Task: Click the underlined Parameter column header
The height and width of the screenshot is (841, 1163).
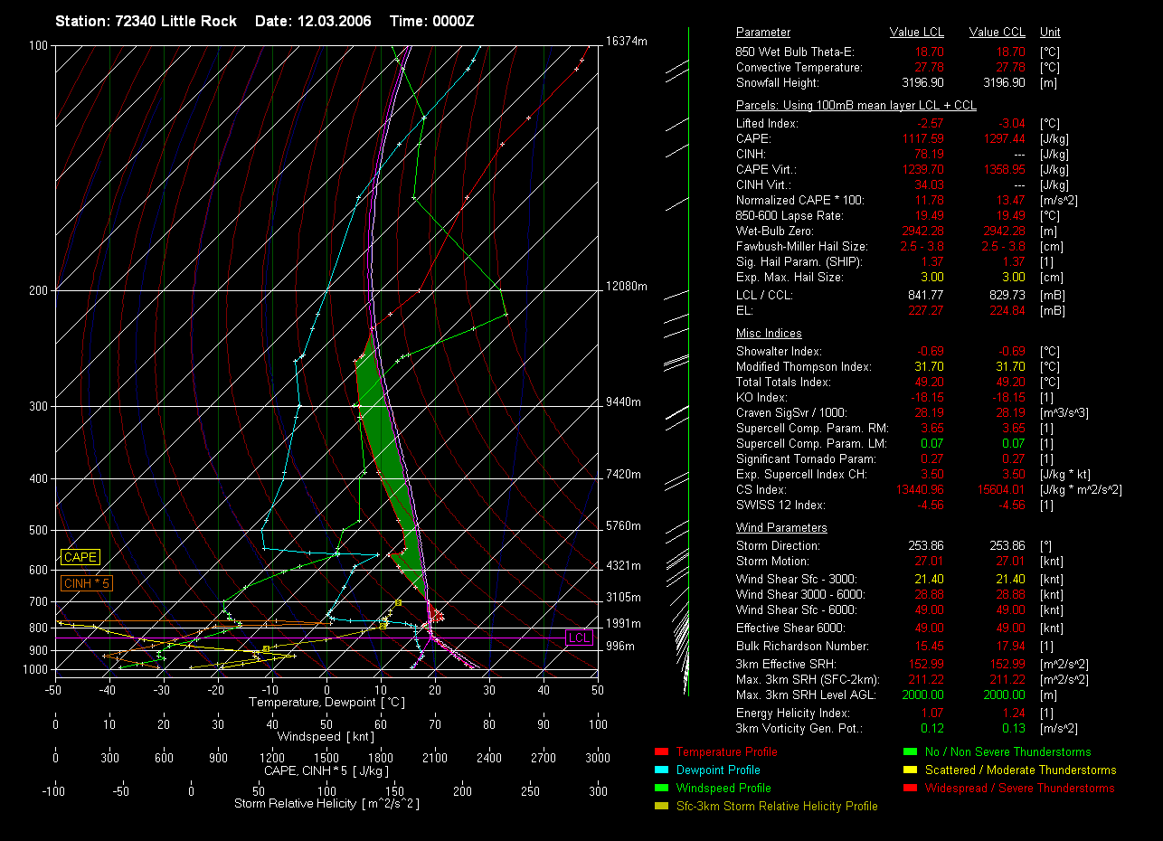Action: tap(762, 33)
